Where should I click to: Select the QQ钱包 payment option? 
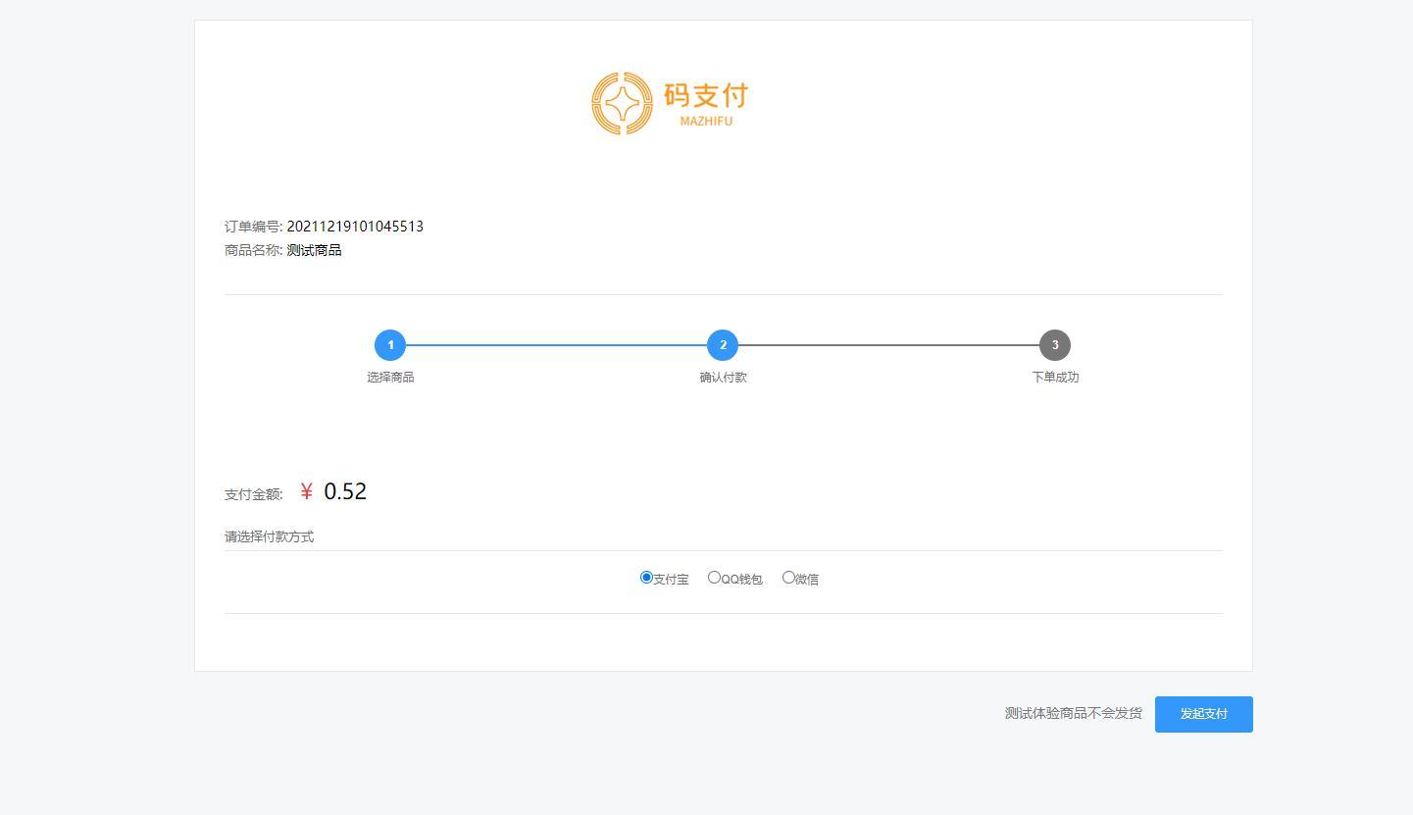[714, 578]
